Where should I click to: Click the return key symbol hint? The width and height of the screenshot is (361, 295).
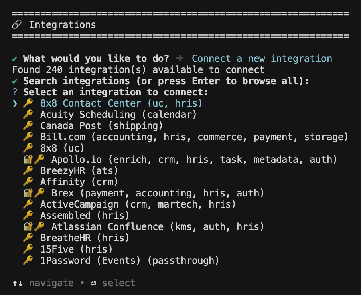click(x=93, y=283)
